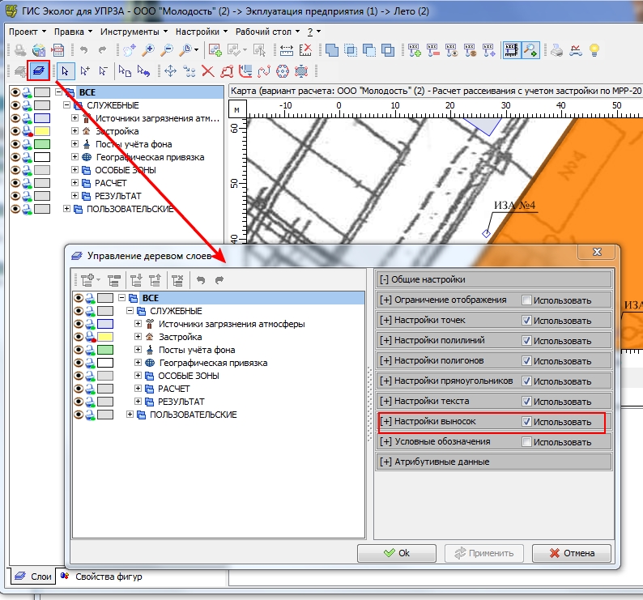The image size is (643, 600).
Task: Open the ? help menu
Action: 313,32
